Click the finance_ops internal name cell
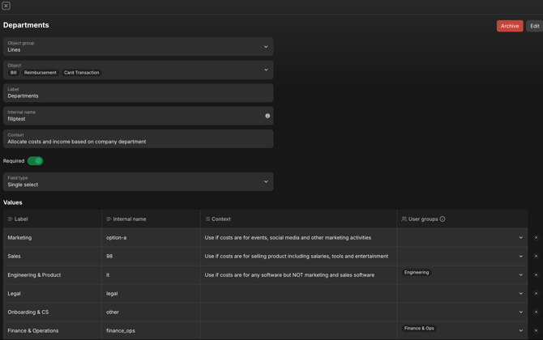The width and height of the screenshot is (543, 340). coord(151,330)
